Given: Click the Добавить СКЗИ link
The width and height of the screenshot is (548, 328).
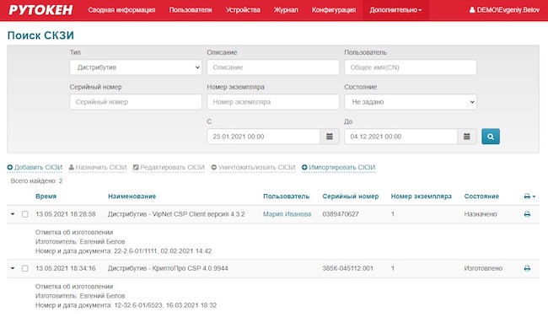Looking at the screenshot, I should [35, 168].
